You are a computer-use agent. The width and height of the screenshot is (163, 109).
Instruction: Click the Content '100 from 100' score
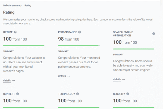click(x=15, y=101)
